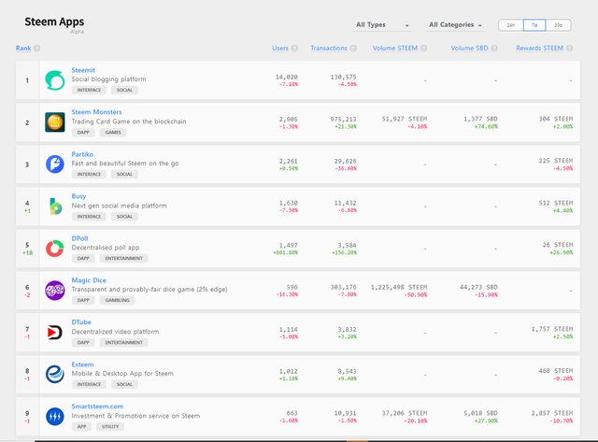The width and height of the screenshot is (598, 442).
Task: Click the Esteem app logo icon
Action: pos(55,374)
